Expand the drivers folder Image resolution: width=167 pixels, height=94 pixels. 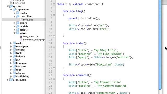point(11,50)
